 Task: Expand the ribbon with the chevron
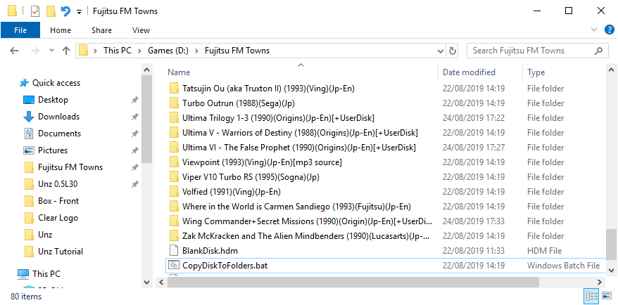[594, 30]
